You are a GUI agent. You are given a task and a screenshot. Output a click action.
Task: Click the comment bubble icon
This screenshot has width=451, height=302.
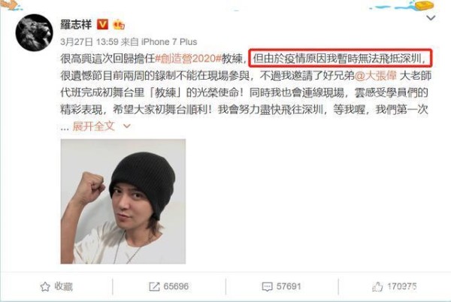tap(267, 286)
